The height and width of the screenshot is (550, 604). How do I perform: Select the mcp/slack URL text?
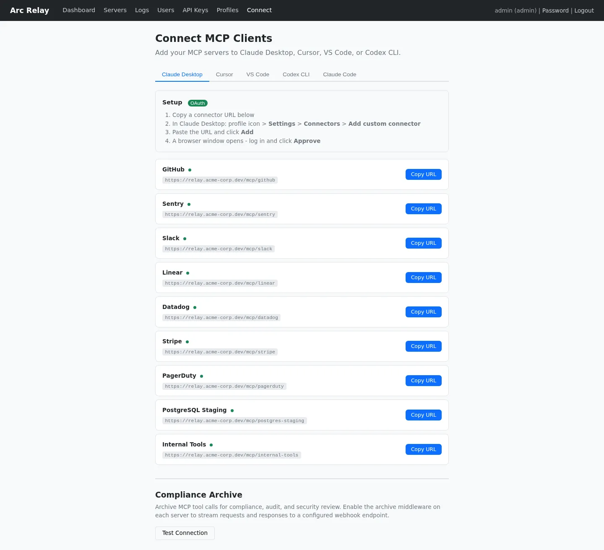point(219,249)
